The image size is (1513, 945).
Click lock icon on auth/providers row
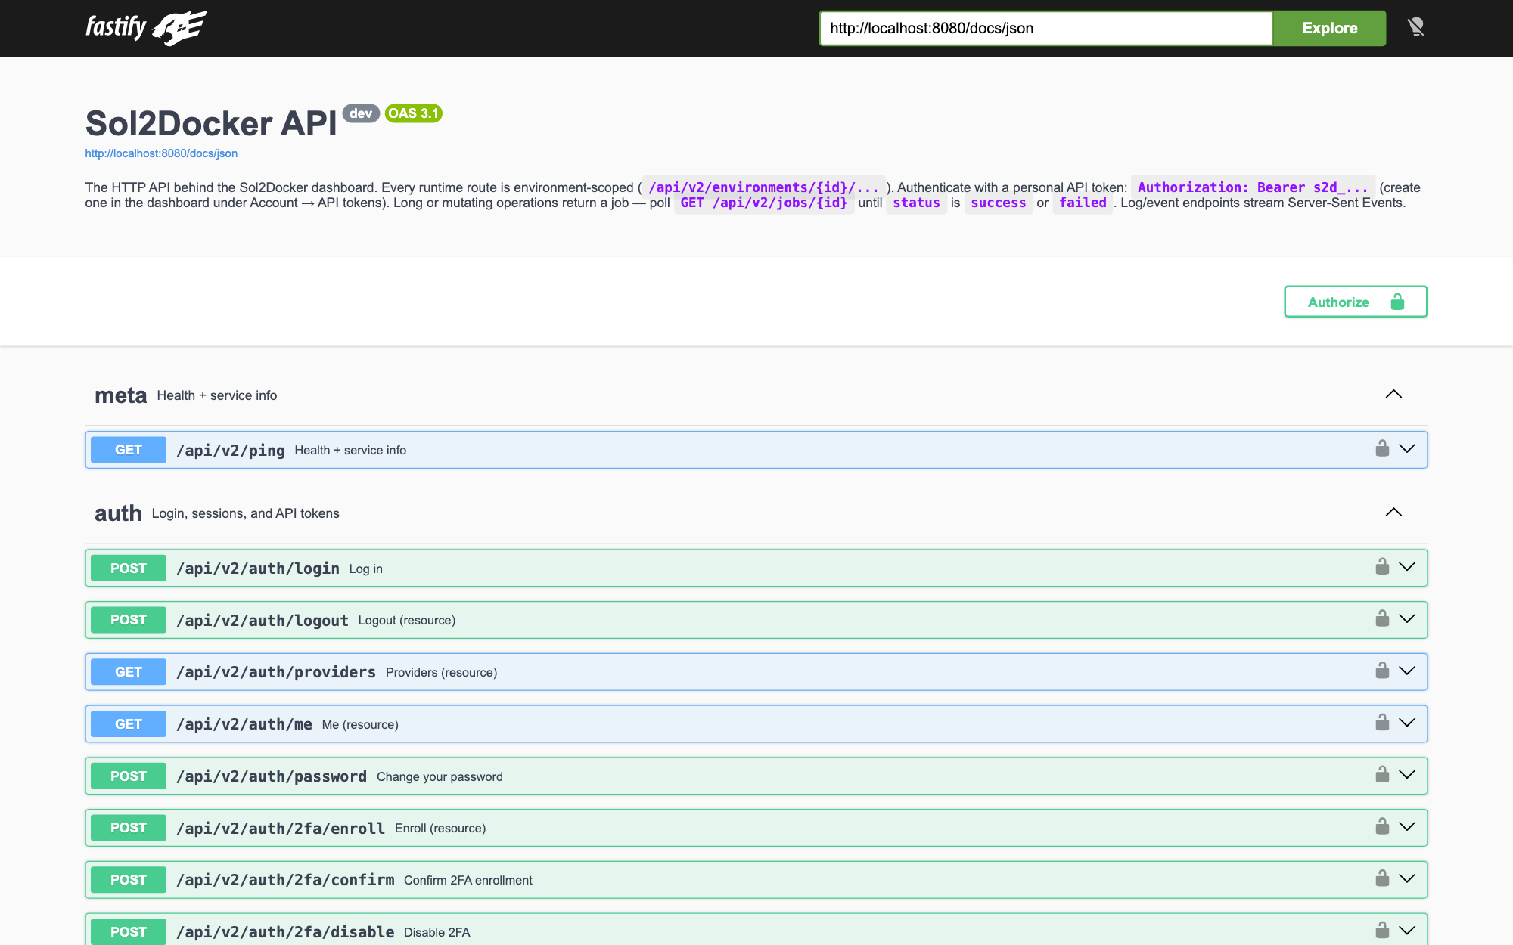(x=1382, y=671)
